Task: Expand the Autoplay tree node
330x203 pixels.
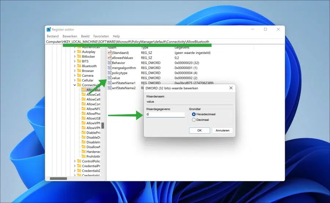Action: tap(75, 52)
